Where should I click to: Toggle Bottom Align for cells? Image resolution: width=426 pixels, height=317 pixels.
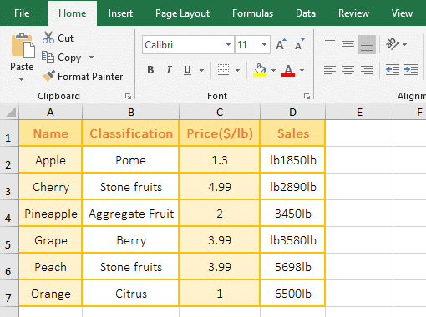coord(367,44)
